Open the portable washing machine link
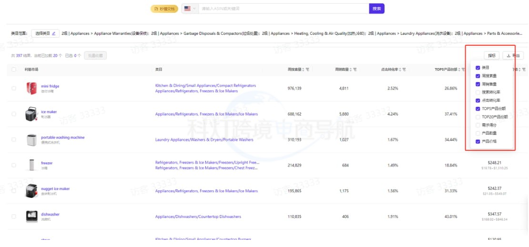Image resolution: width=529 pixels, height=247 pixels. click(x=62, y=138)
